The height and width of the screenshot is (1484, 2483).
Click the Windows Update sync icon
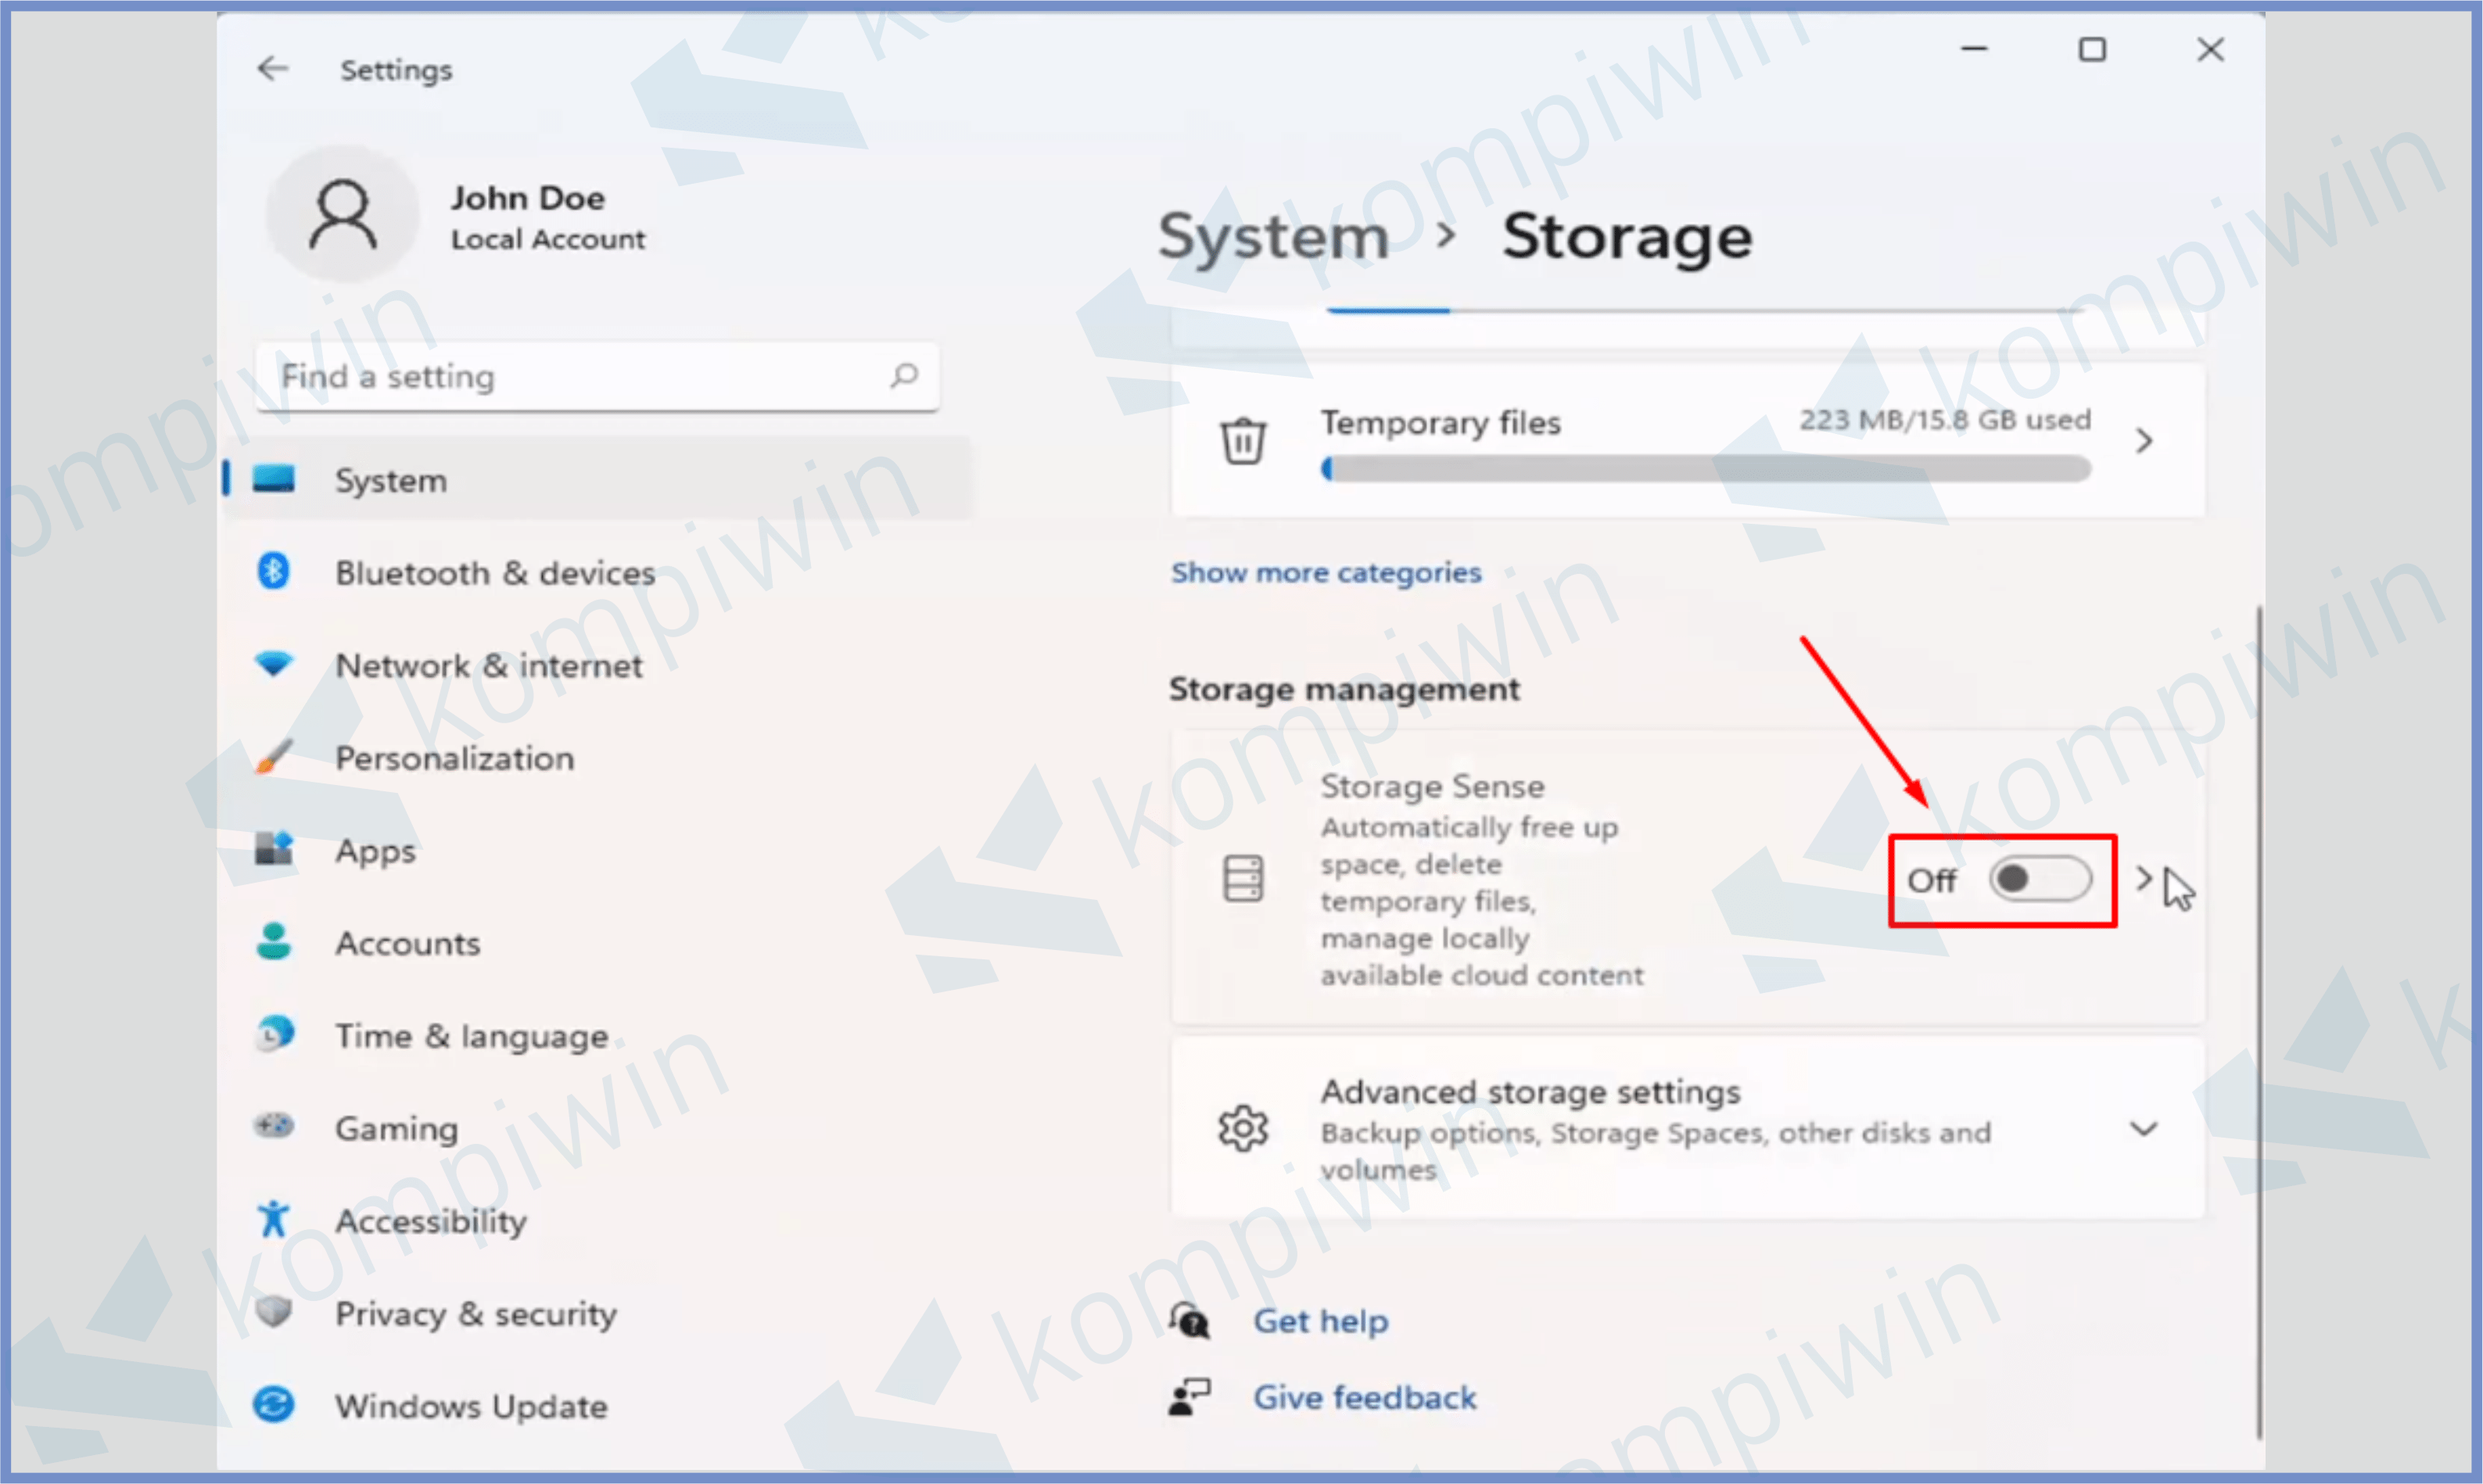pyautogui.click(x=273, y=1404)
